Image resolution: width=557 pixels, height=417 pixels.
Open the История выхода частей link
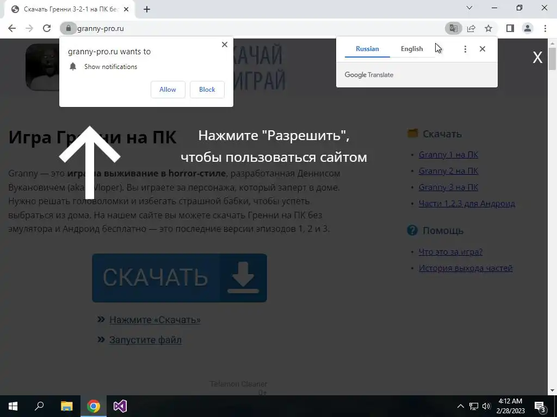coord(466,268)
